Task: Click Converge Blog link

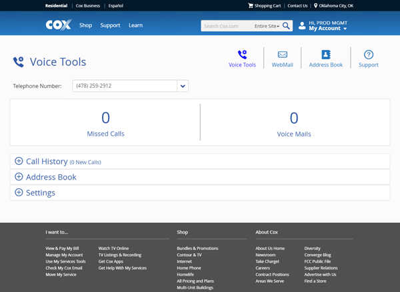Action: pyautogui.click(x=317, y=255)
